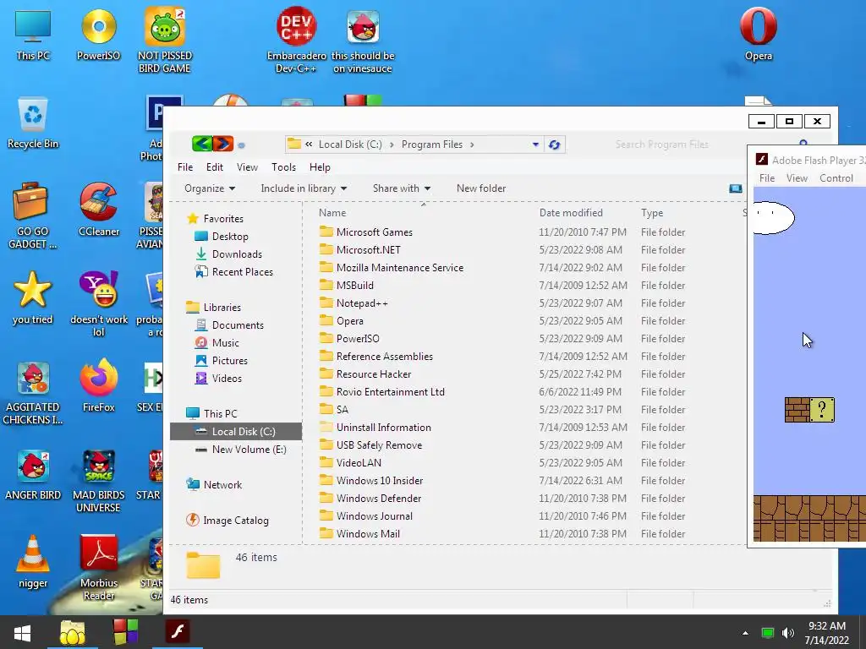Open the This PC desktop icon

point(33,34)
